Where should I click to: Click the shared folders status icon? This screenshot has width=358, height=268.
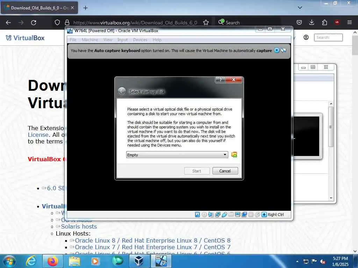tap(231, 215)
